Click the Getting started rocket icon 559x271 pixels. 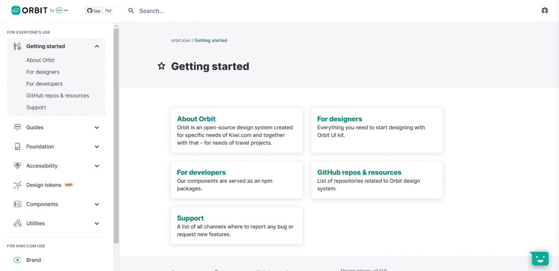pos(17,46)
